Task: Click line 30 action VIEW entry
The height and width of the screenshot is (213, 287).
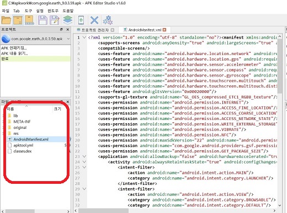Action: 190,194
